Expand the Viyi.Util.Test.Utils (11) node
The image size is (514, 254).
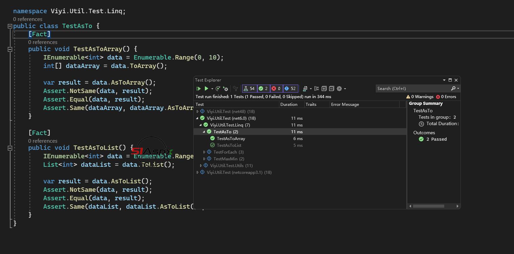coord(201,165)
